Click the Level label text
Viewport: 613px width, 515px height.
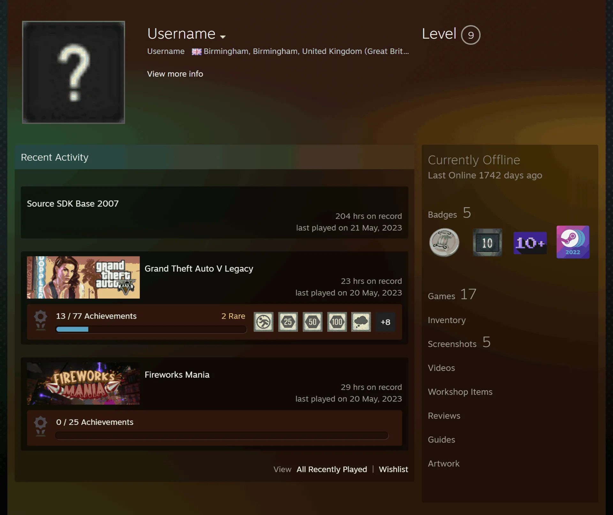click(x=439, y=34)
